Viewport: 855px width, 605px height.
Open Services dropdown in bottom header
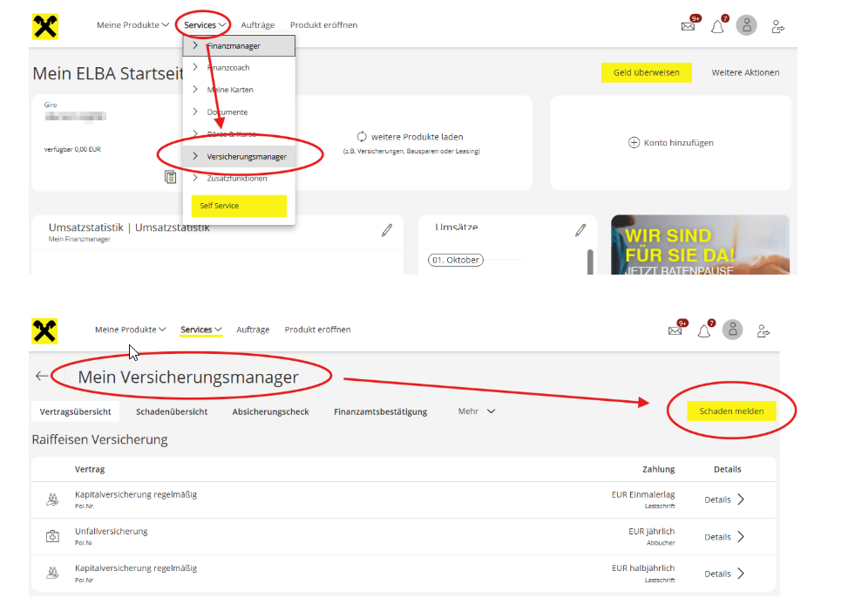[201, 330]
